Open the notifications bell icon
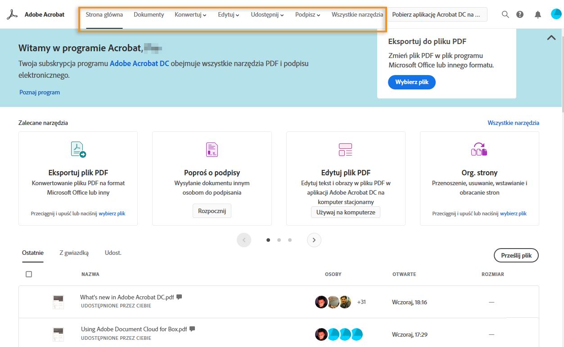This screenshot has width=564, height=347. pyautogui.click(x=537, y=14)
